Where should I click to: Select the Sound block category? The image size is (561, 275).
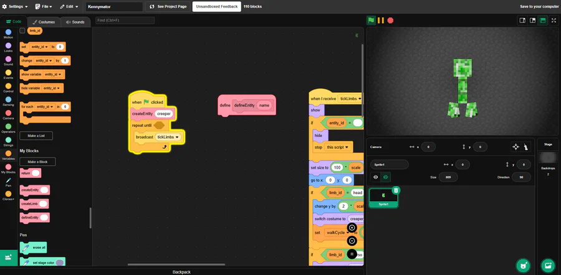click(8, 61)
